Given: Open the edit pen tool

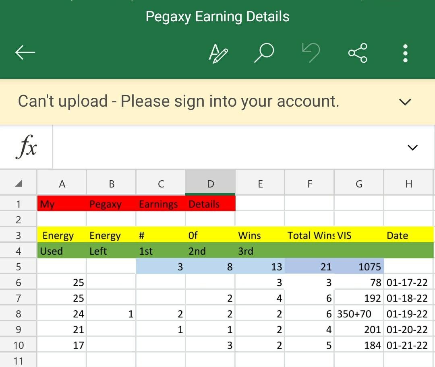Looking at the screenshot, I should coord(218,53).
